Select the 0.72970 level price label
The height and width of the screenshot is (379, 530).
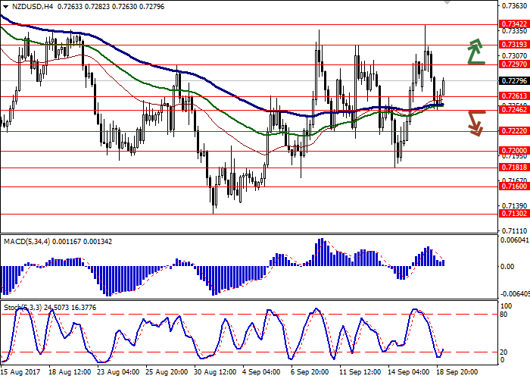[514, 64]
